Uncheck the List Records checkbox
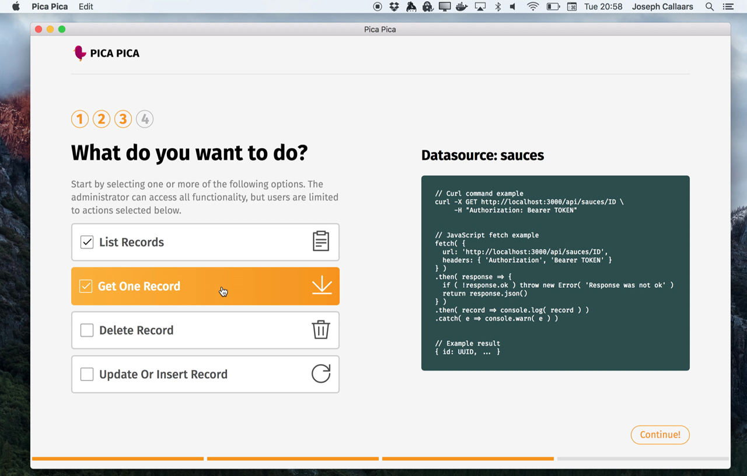Viewport: 747px width, 476px height. 87,242
